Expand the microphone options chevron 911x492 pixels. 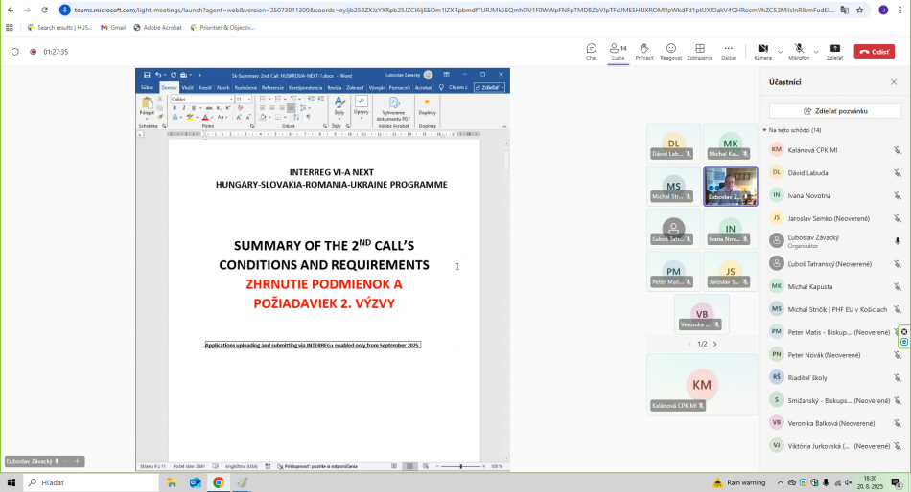point(816,51)
